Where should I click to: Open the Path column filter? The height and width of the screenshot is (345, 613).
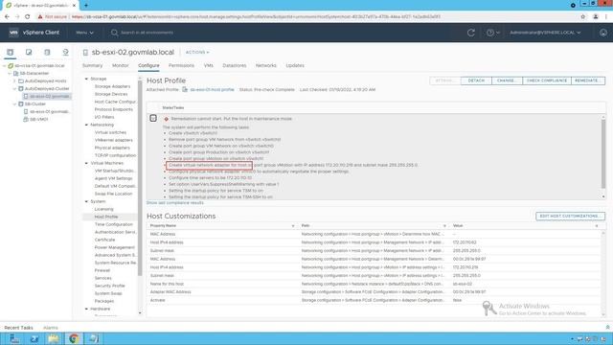click(x=444, y=226)
